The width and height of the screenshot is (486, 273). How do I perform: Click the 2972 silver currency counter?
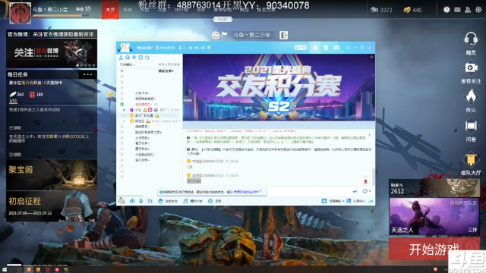[x=381, y=10]
